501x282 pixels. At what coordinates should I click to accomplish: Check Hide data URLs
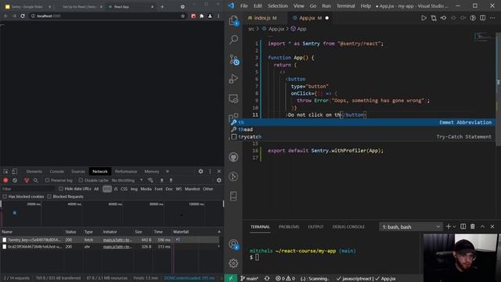point(61,189)
